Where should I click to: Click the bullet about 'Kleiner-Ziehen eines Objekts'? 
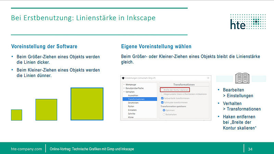[58, 73]
